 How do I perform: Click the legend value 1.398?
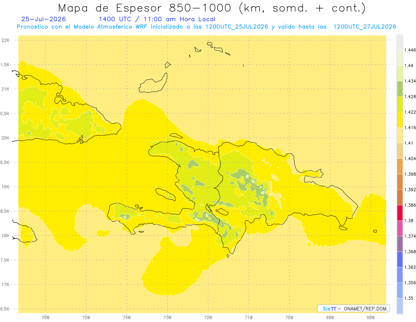[410, 174]
